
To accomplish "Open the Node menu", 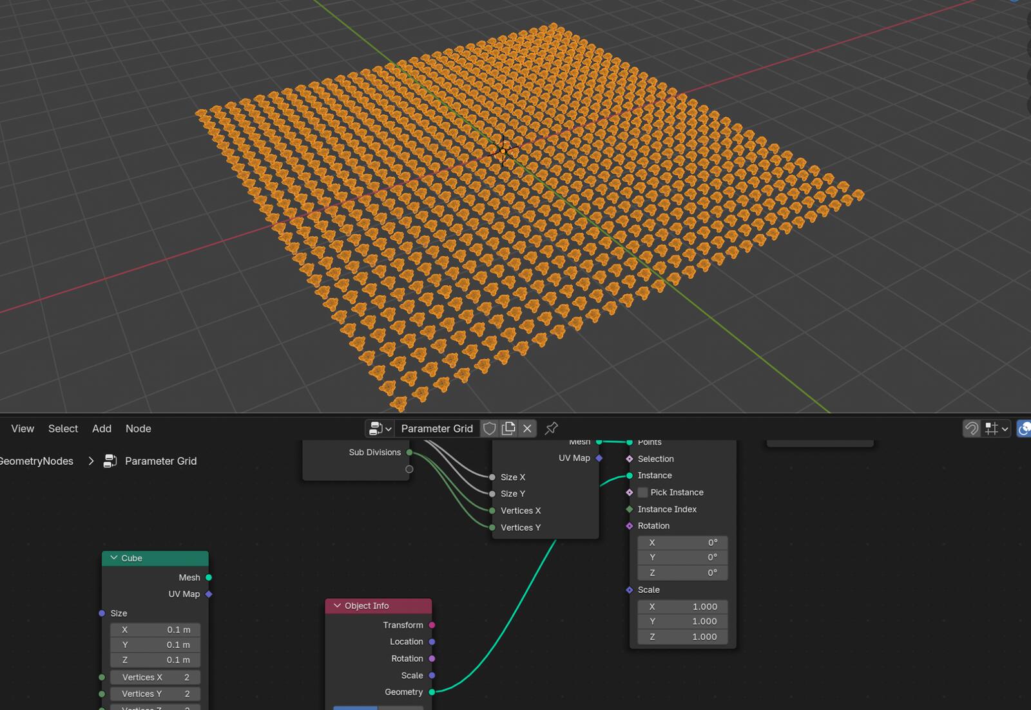I will pyautogui.click(x=138, y=429).
